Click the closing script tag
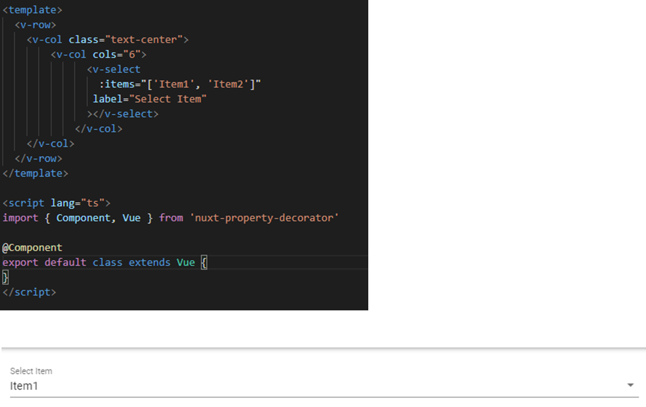Viewport: 646px width, 407px height. 29,292
